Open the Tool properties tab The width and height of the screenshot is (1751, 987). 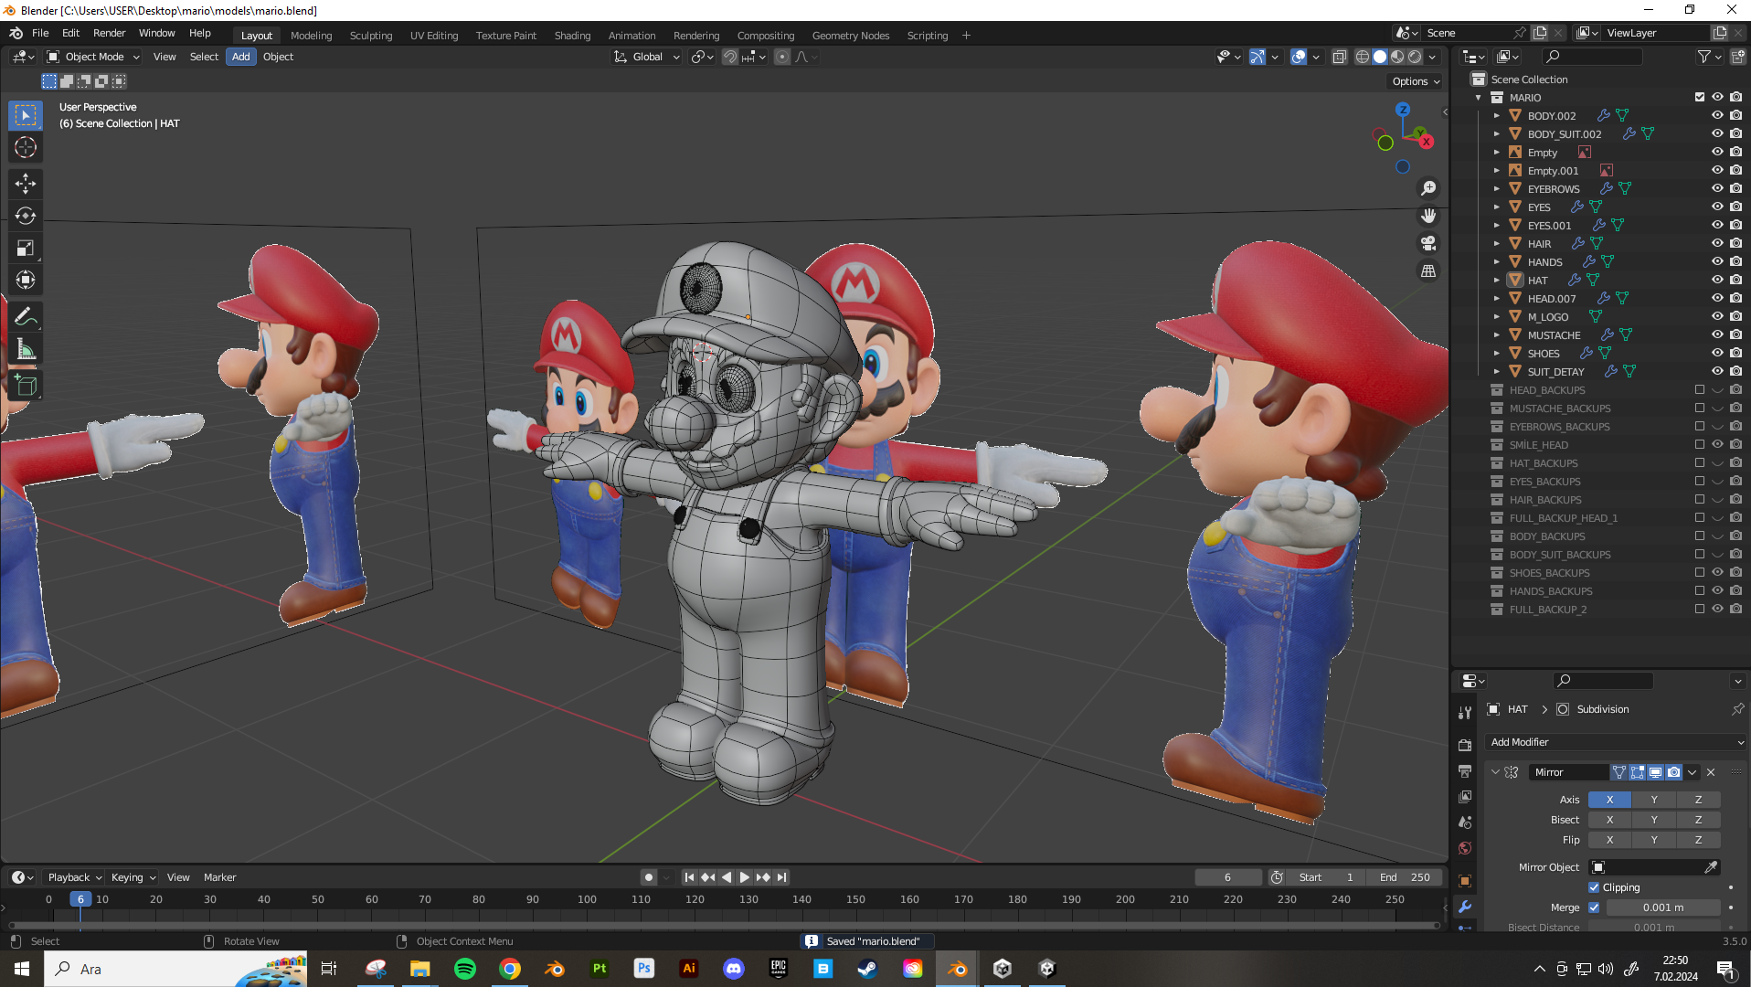point(1465,712)
